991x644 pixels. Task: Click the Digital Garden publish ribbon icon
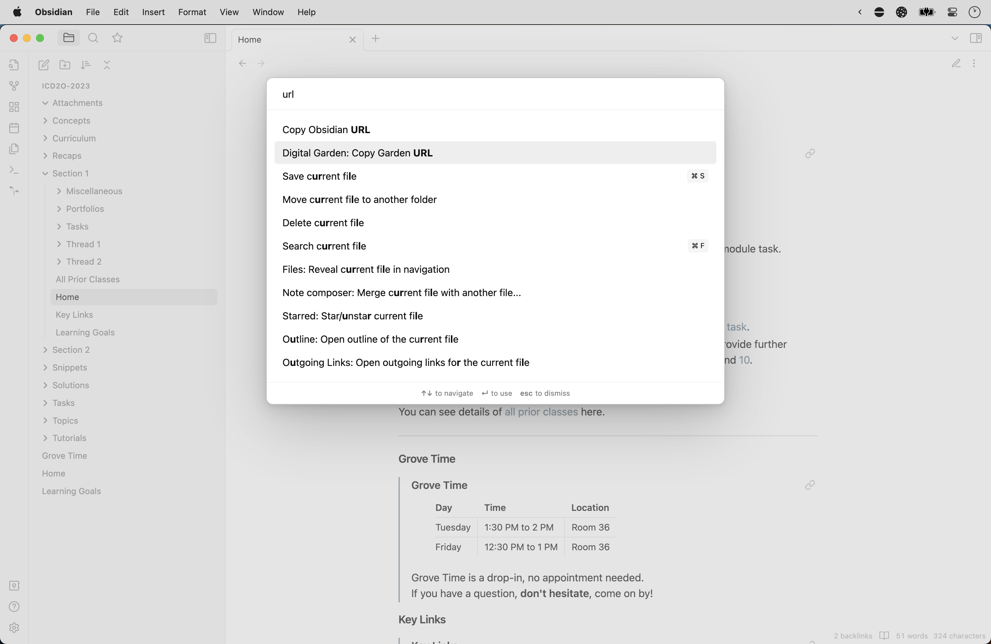pyautogui.click(x=14, y=191)
